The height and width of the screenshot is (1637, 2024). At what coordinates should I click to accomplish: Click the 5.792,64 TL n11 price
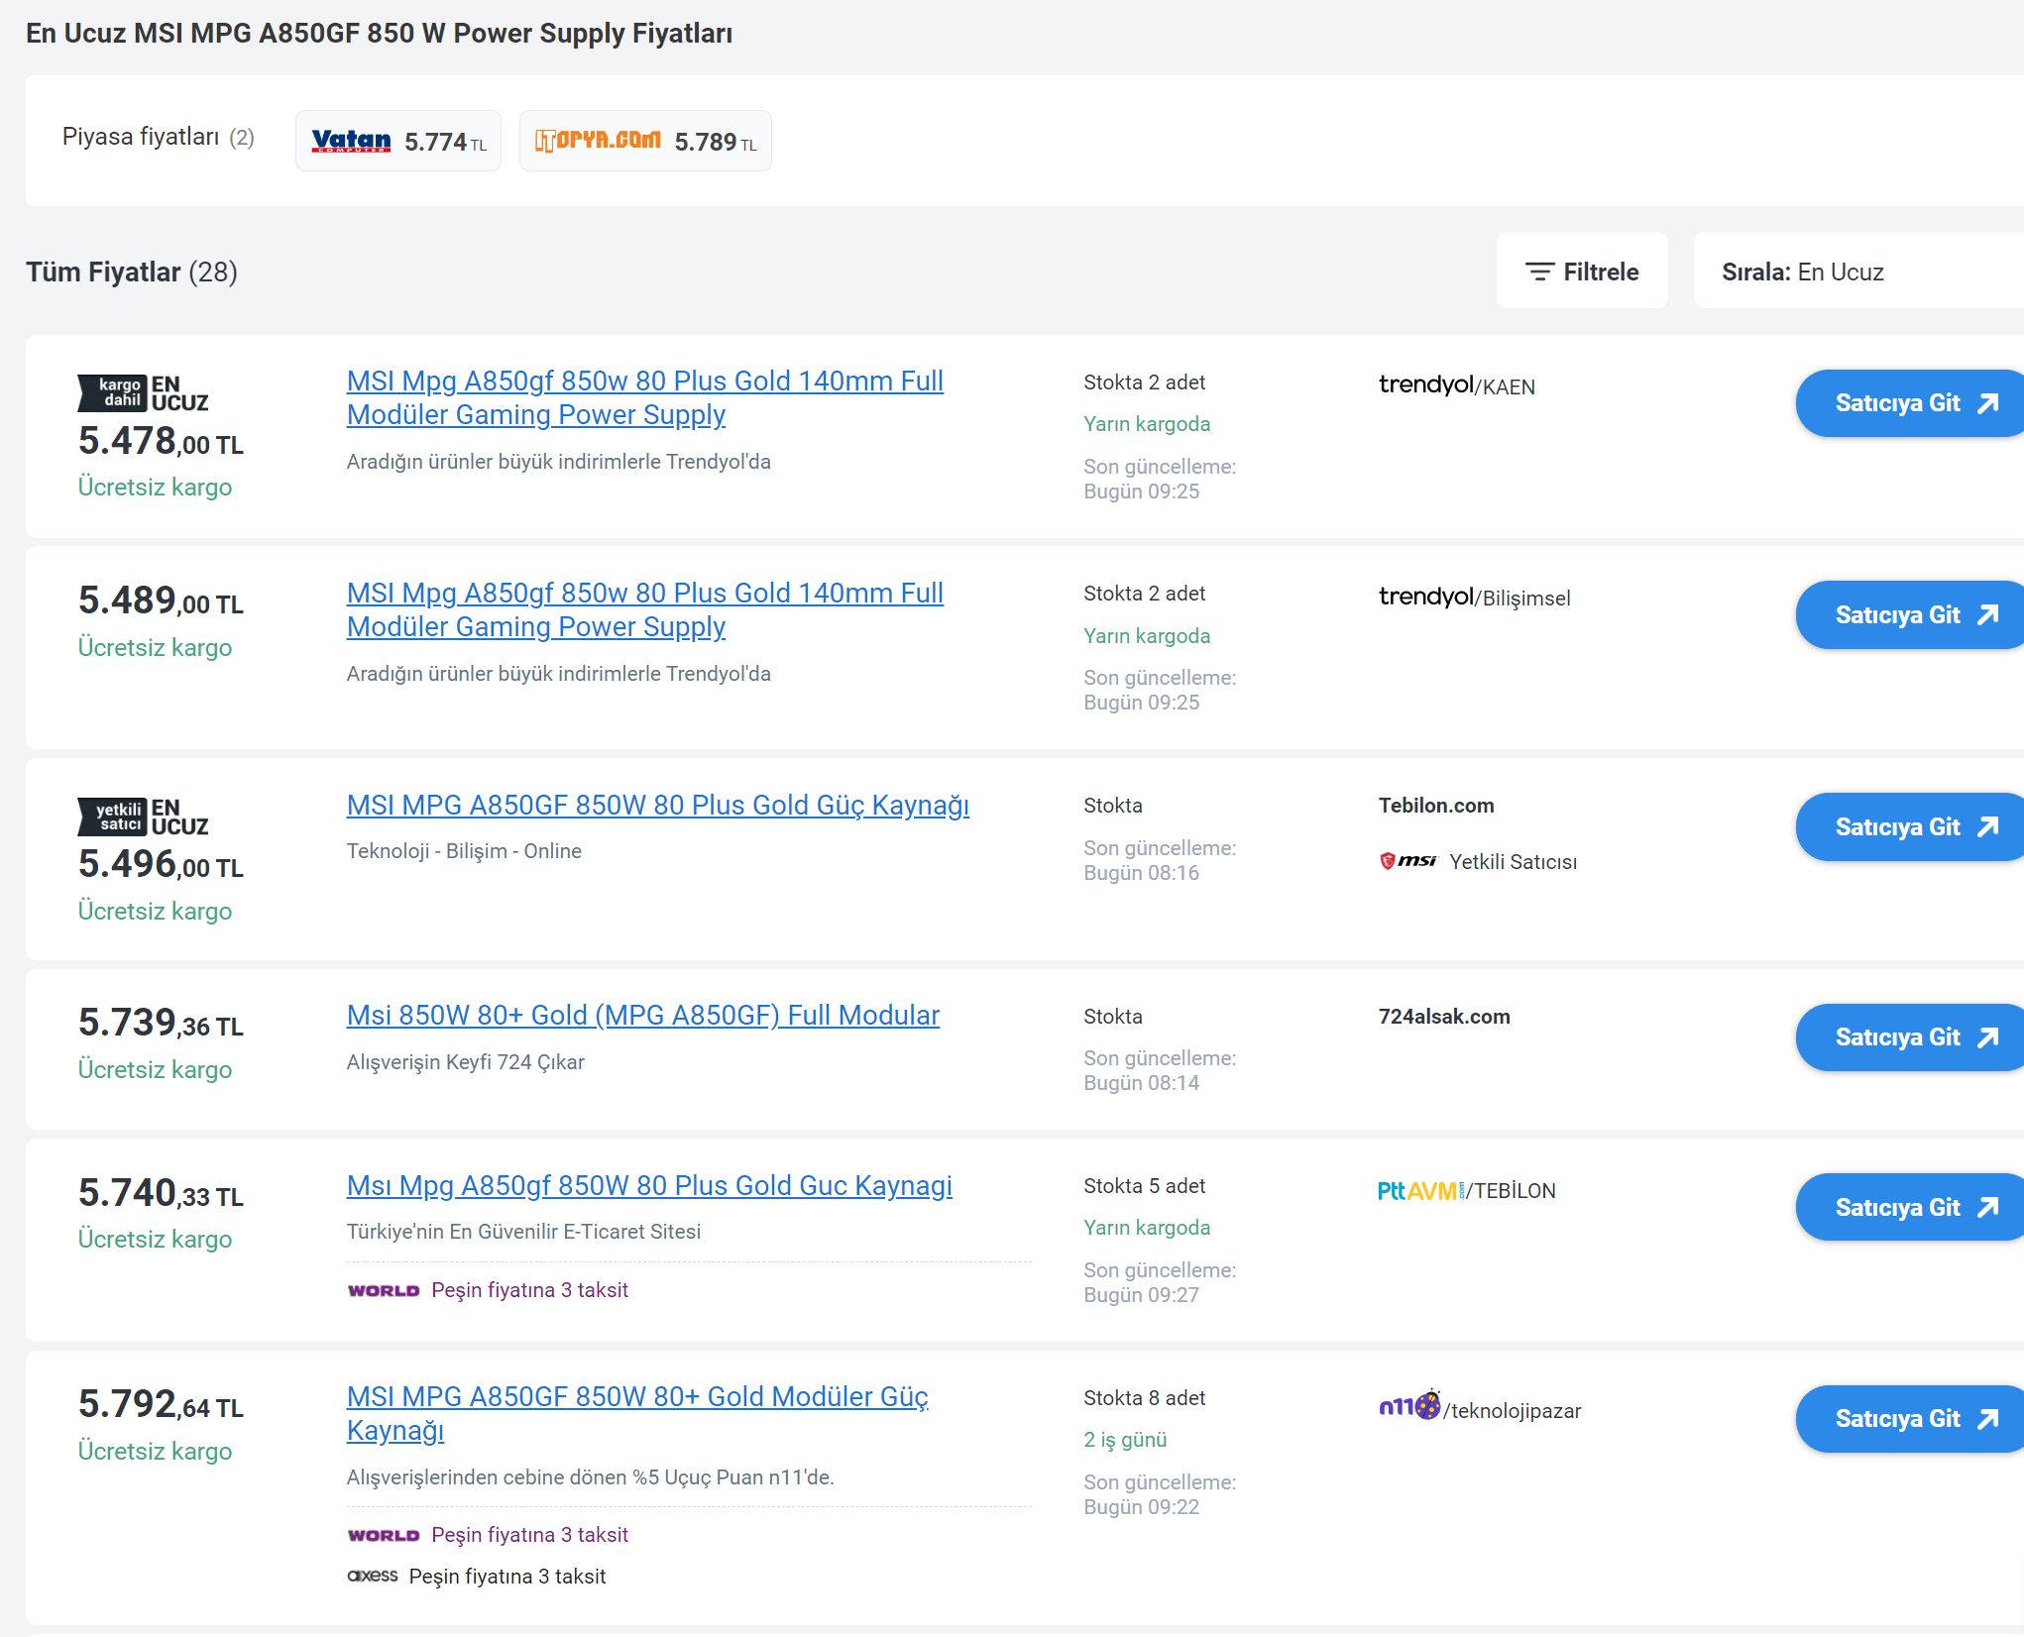(161, 1404)
